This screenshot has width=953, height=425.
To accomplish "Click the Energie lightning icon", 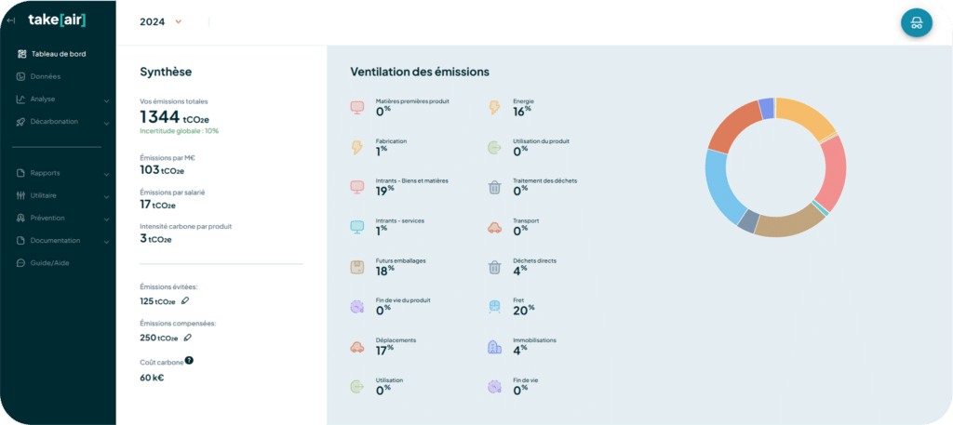I will click(494, 108).
